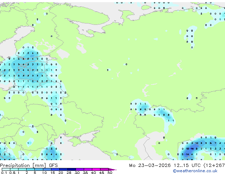Click the 30–35 mm purple legend box
The height and width of the screenshot is (174, 225).
[x=79, y=169]
